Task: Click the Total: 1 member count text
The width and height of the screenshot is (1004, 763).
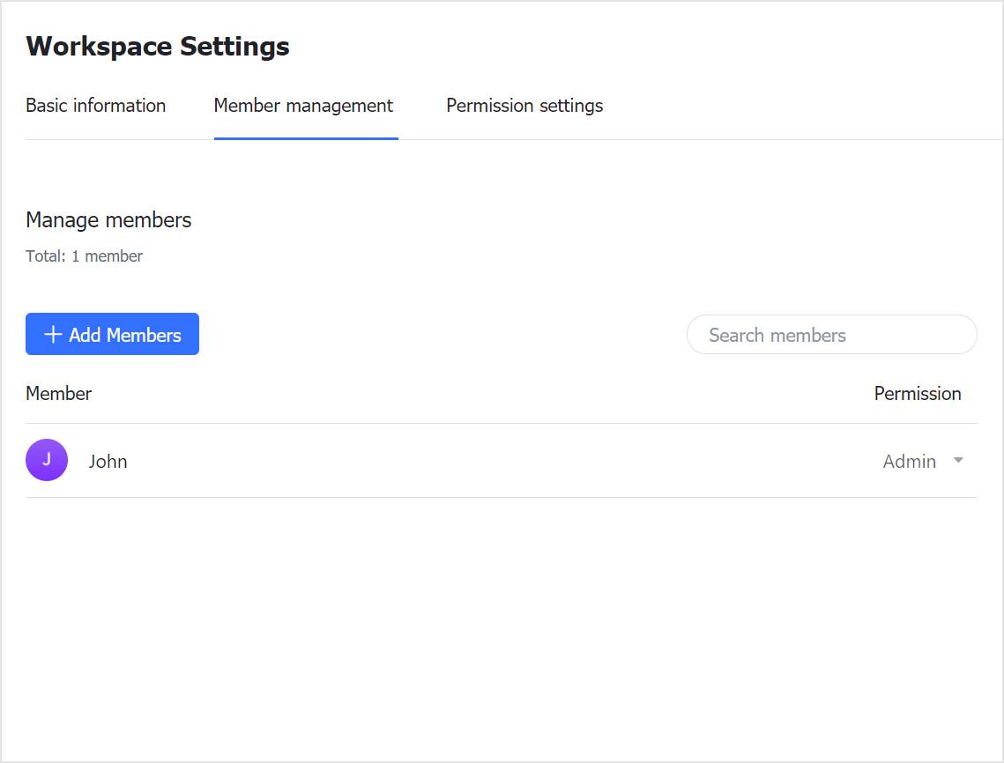Action: tap(84, 256)
